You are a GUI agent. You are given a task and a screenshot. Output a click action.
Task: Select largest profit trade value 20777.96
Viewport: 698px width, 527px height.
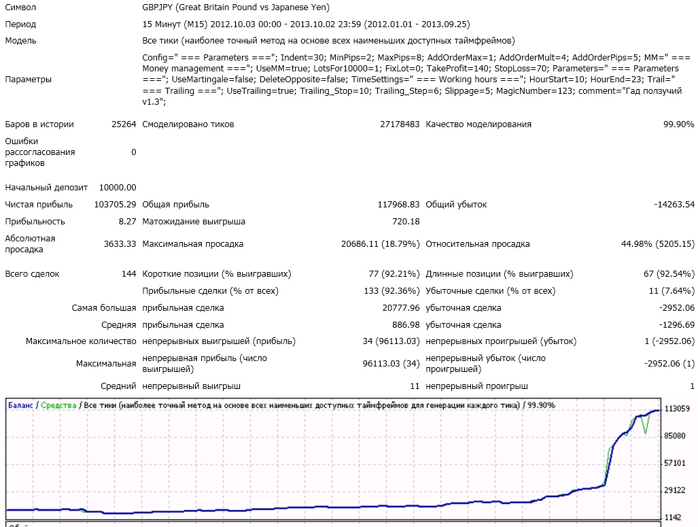tap(400, 308)
